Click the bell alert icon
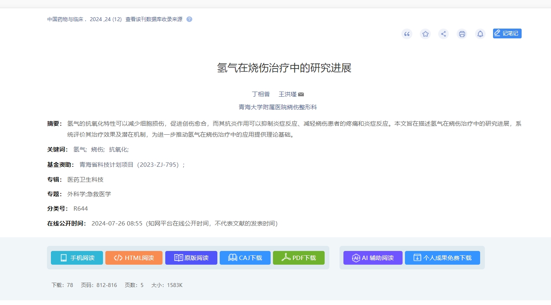 click(480, 34)
